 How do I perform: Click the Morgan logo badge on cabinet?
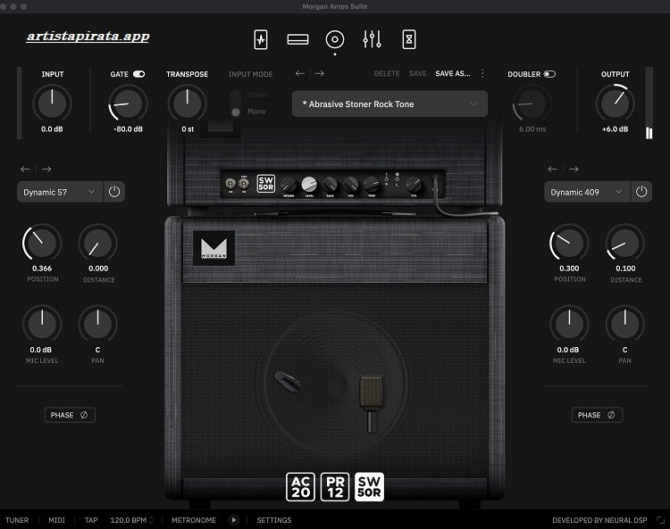point(214,248)
